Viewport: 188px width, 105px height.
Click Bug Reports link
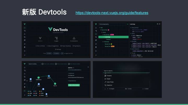pyautogui.click(x=77, y=46)
